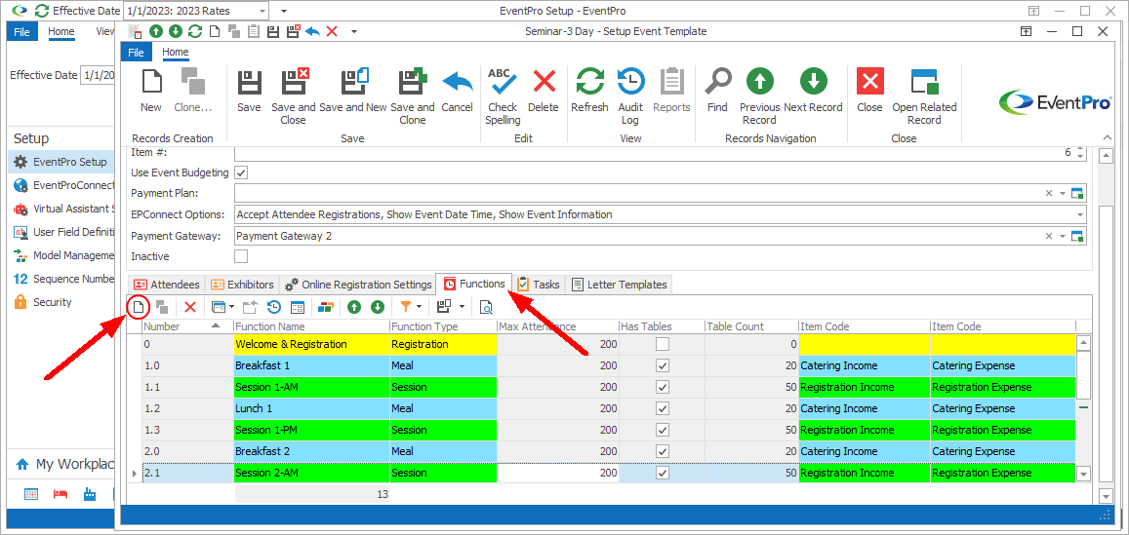Select EventPro Setup in the sidebar

[60, 162]
